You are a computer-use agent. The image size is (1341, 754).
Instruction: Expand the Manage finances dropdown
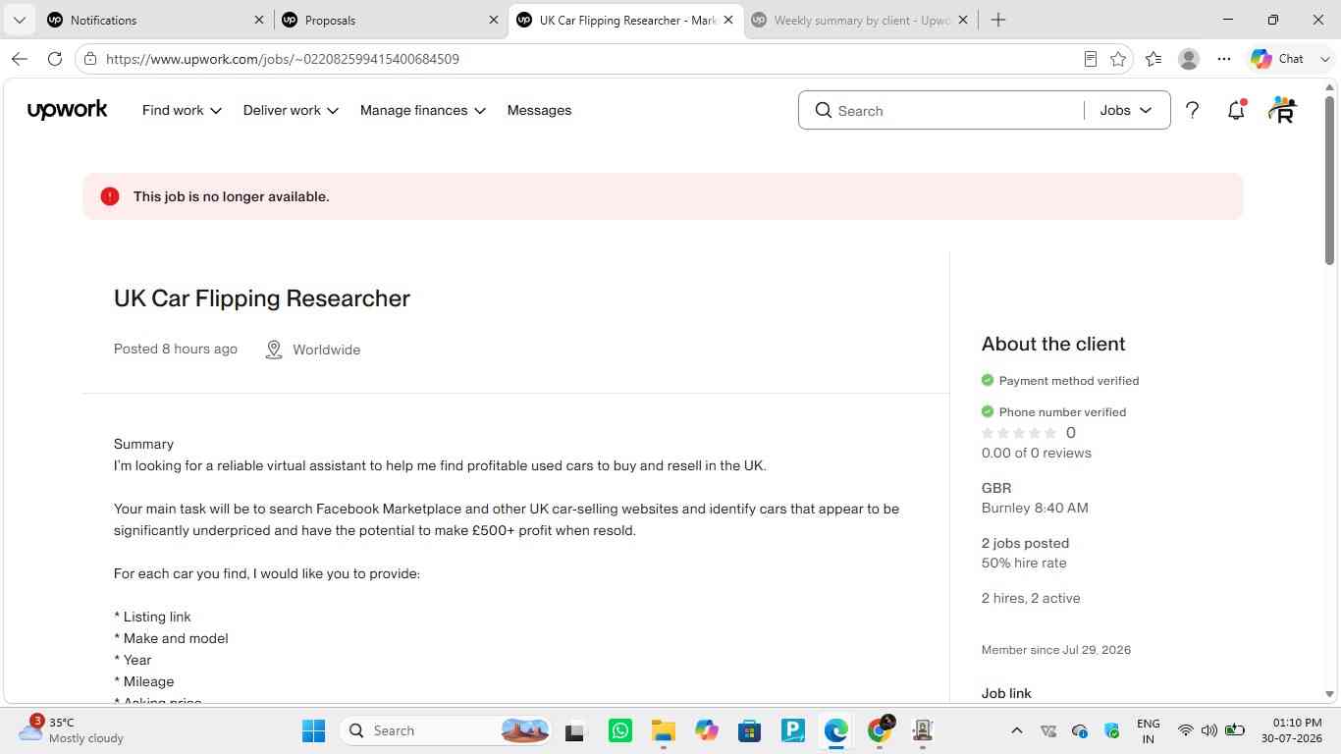click(423, 110)
